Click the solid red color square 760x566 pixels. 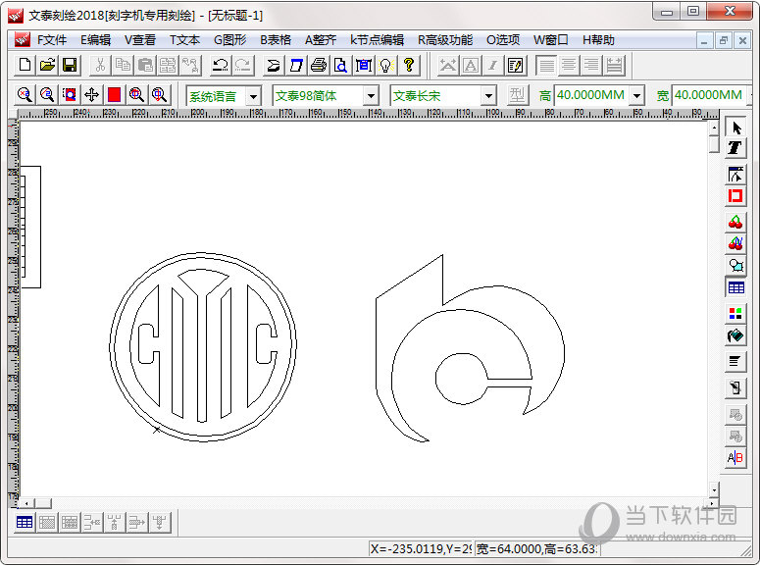pos(114,95)
